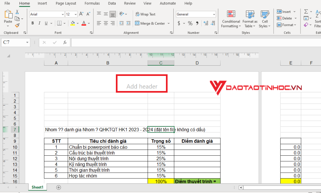Apply cell borders icon
The height and width of the screenshot is (193, 321).
pyautogui.click(x=59, y=23)
